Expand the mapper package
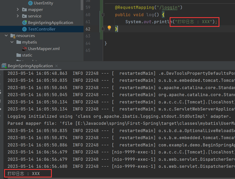Image resolution: width=235 pixels, height=179 pixels. pos(18,9)
